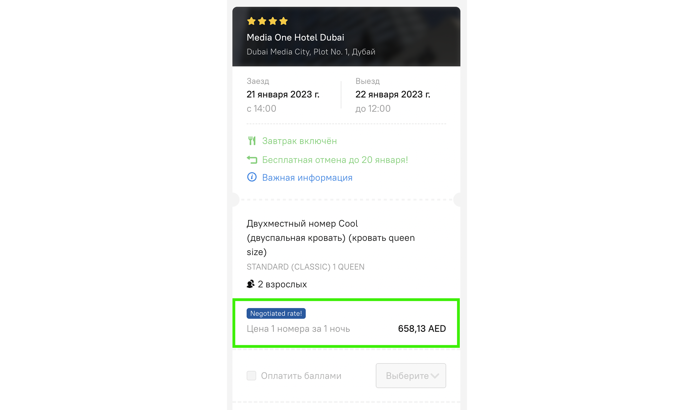Select the check-out date 22 января 2023

pos(392,94)
